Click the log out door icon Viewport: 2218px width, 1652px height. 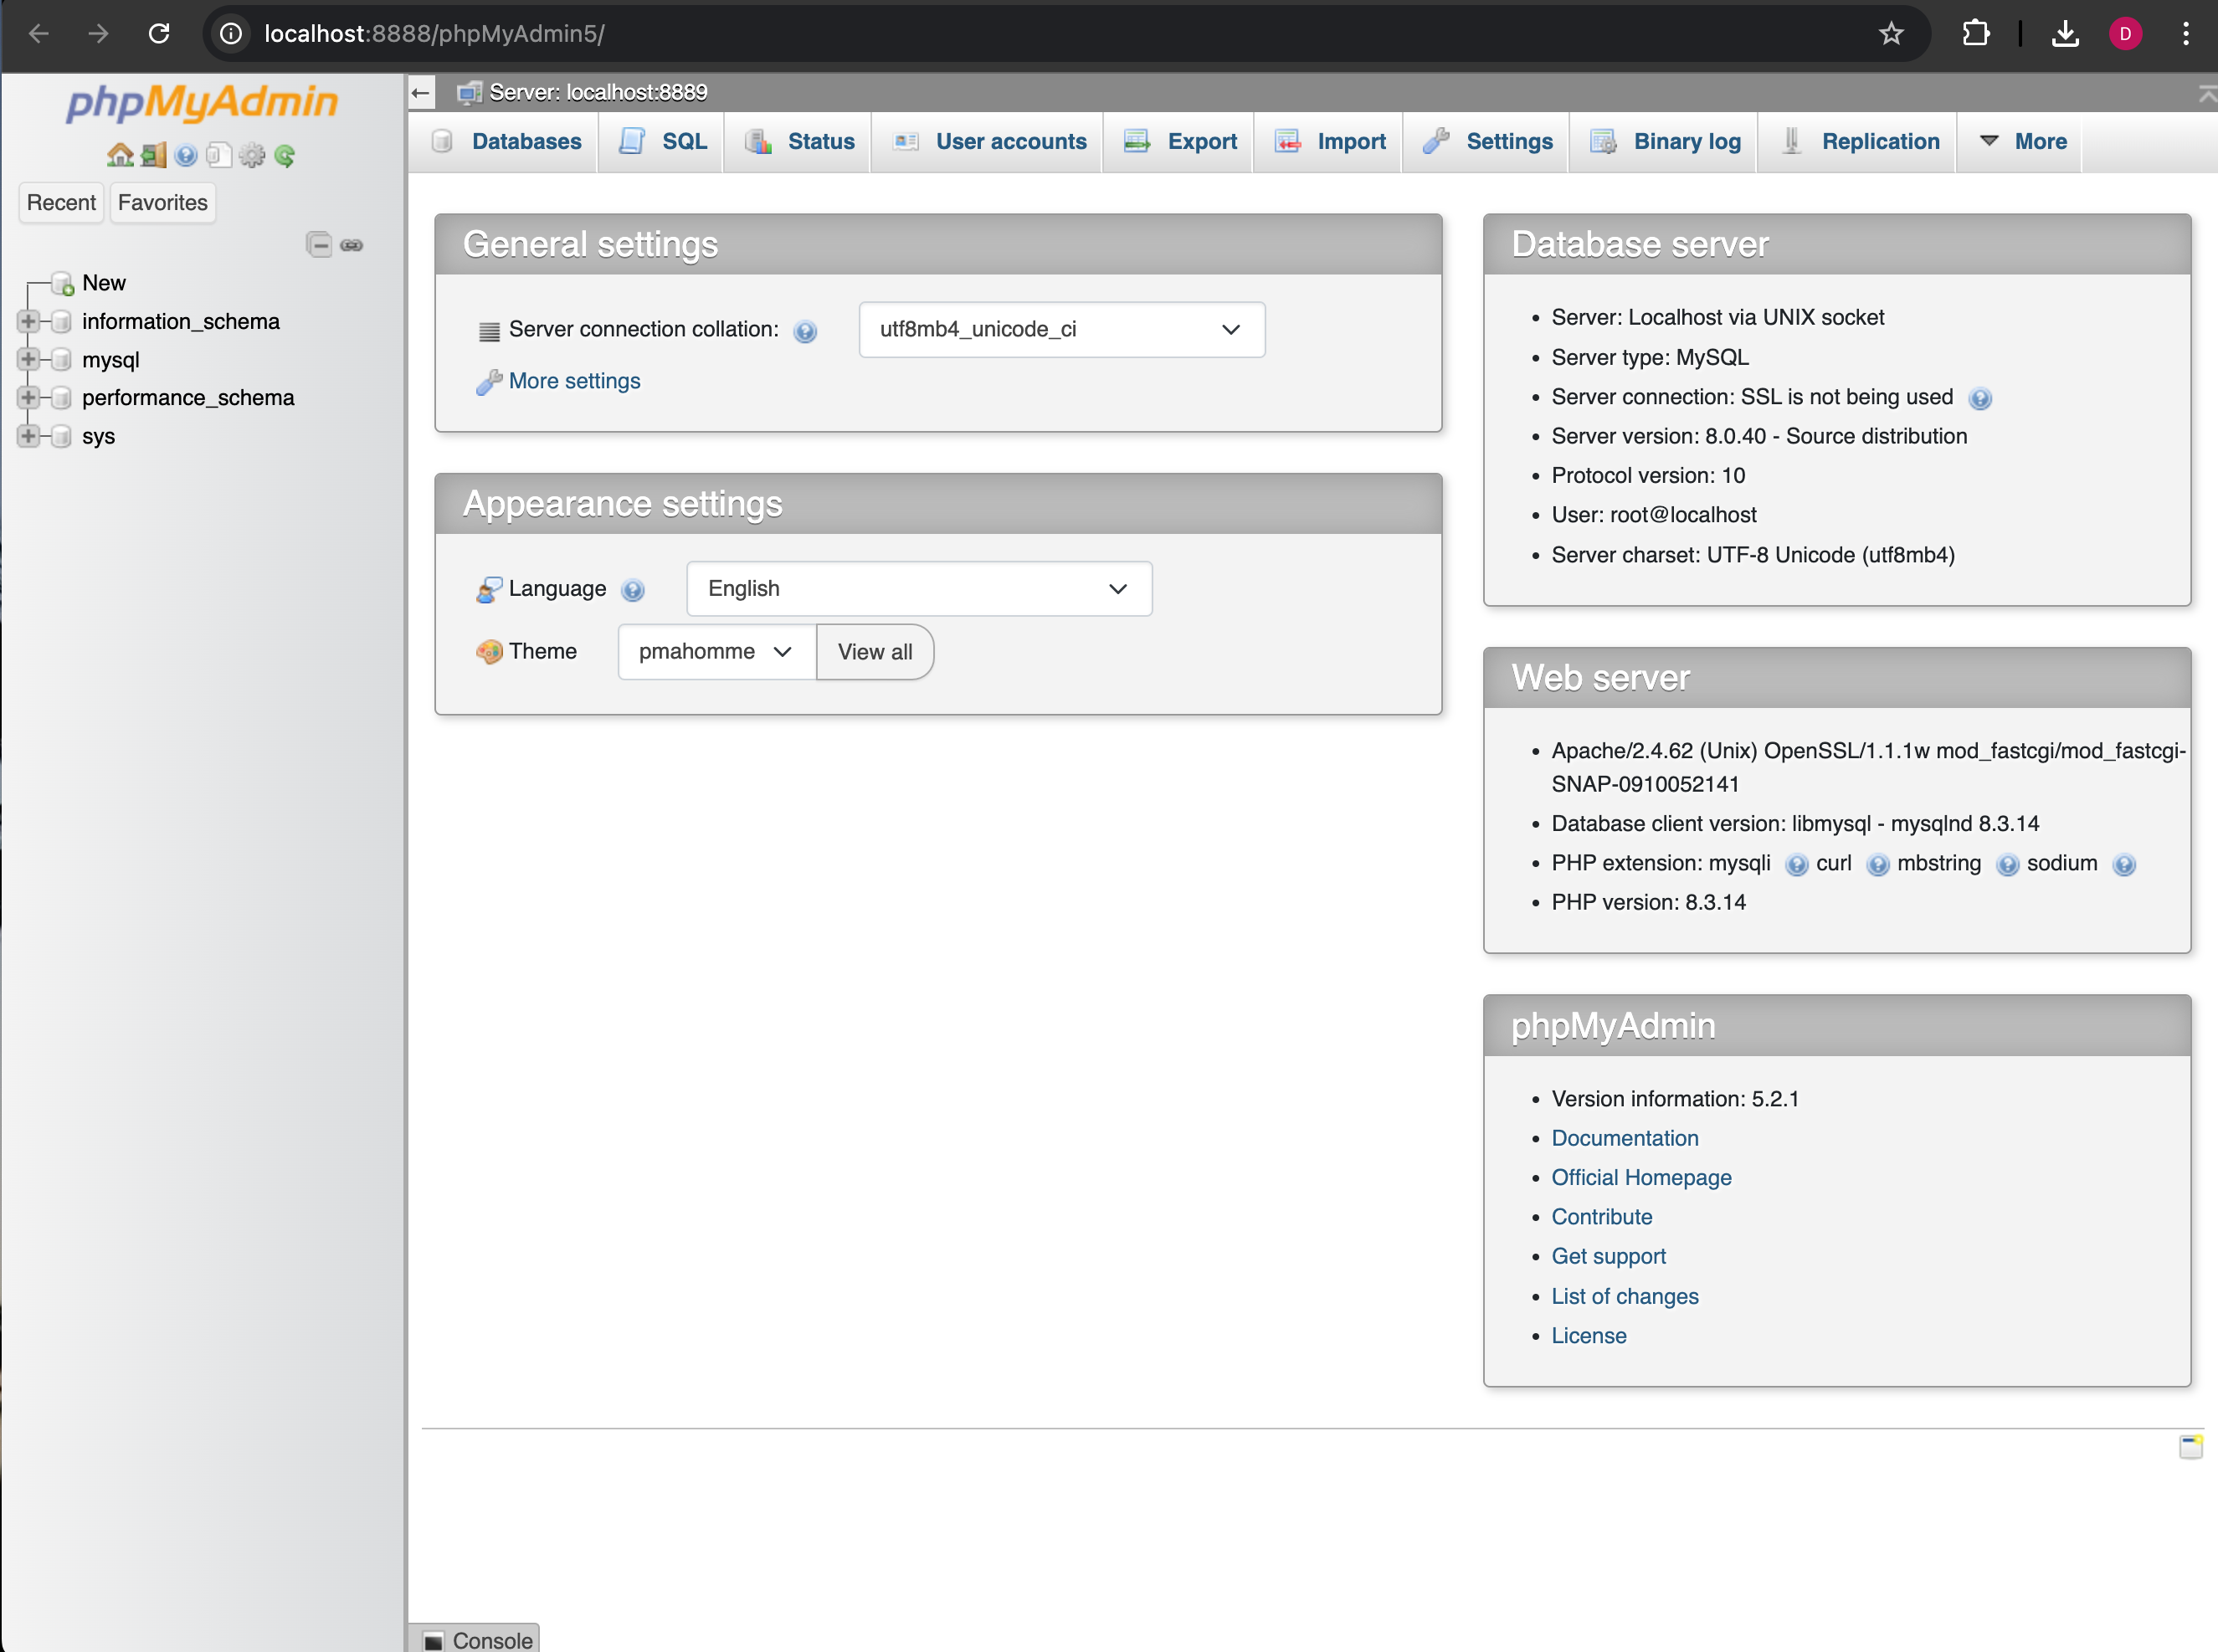[153, 155]
